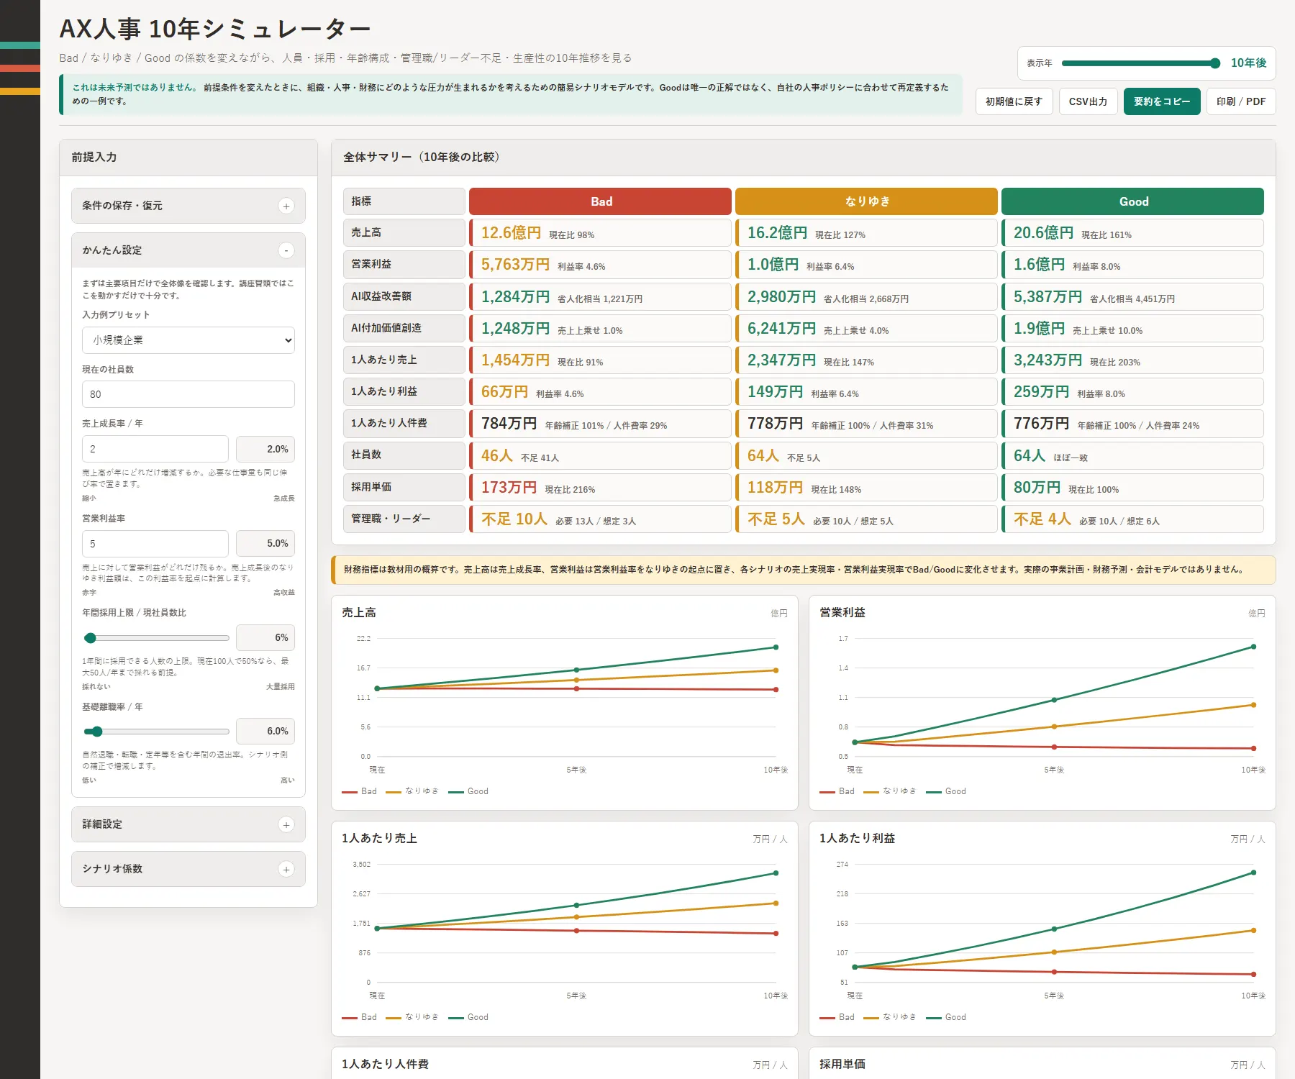1295x1079 pixels.
Task: Click the 印刷 / PDF button
Action: click(x=1241, y=101)
